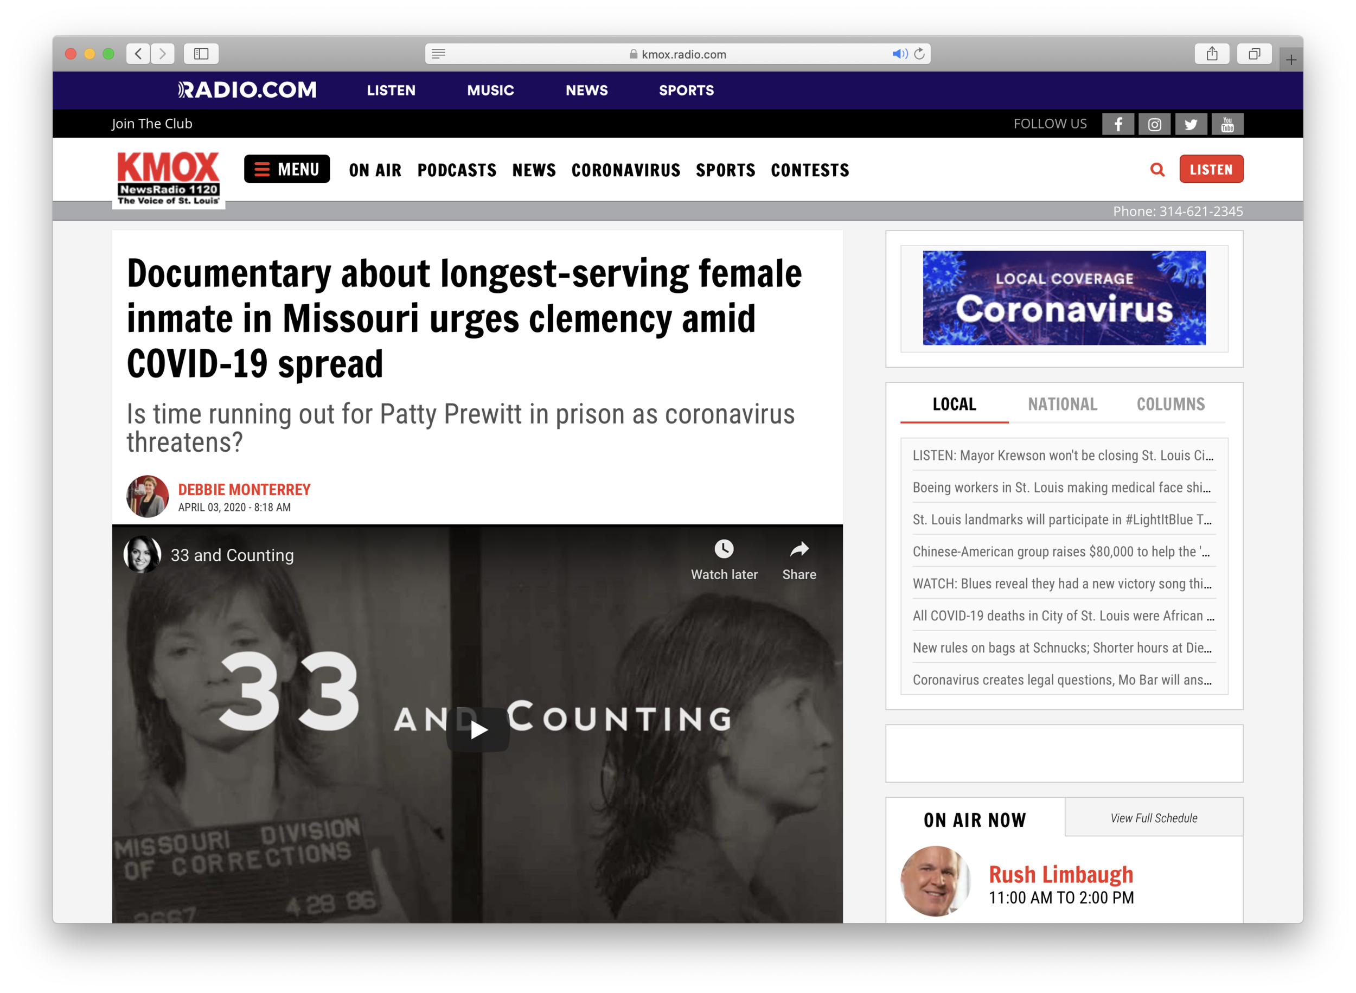Click the red search magnifier icon
The width and height of the screenshot is (1356, 993).
(1157, 170)
